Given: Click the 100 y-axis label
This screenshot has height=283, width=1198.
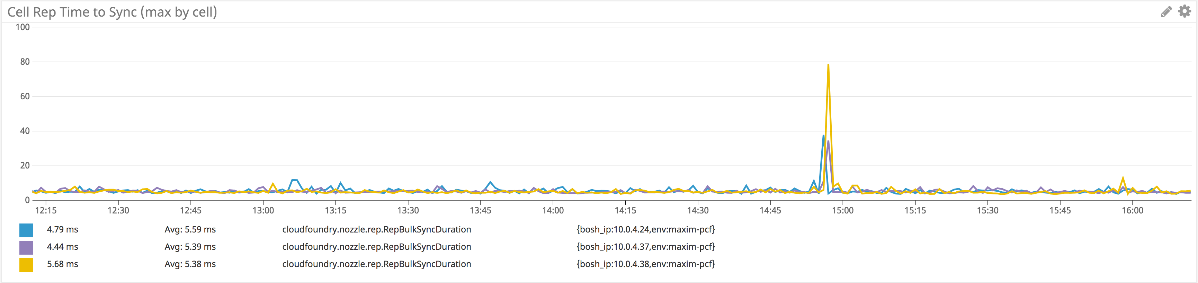Looking at the screenshot, I should pyautogui.click(x=22, y=27).
